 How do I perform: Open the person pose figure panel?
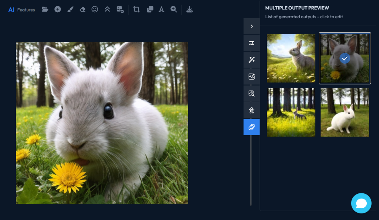click(252, 110)
